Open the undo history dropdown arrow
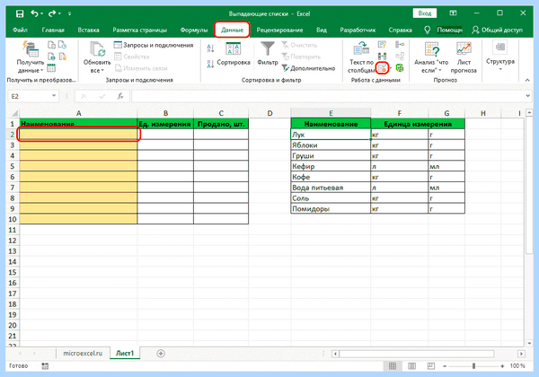This screenshot has height=377, width=539. 42,13
